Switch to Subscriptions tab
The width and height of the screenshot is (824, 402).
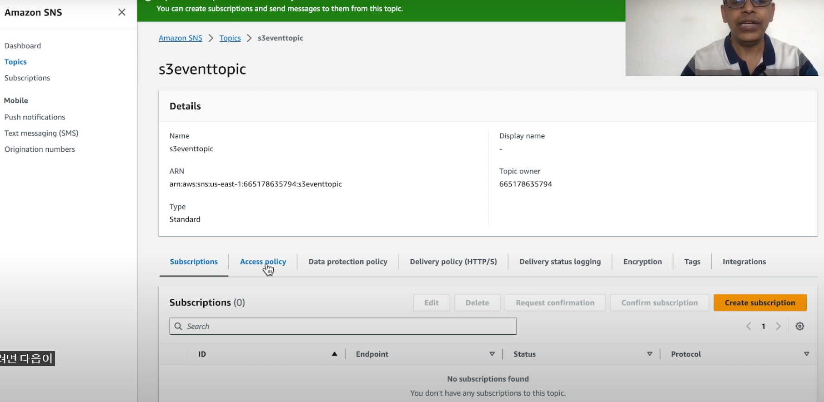194,262
